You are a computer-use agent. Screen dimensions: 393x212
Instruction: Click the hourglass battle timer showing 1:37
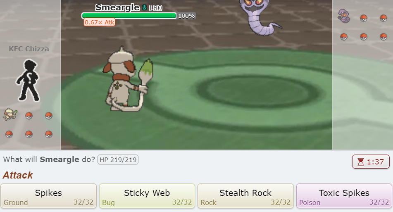click(x=371, y=162)
